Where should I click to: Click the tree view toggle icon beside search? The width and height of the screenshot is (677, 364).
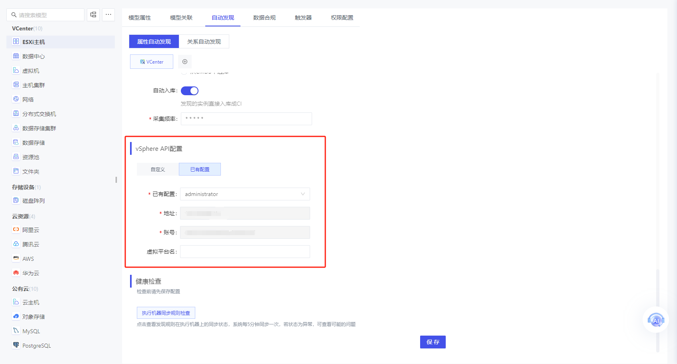point(93,15)
